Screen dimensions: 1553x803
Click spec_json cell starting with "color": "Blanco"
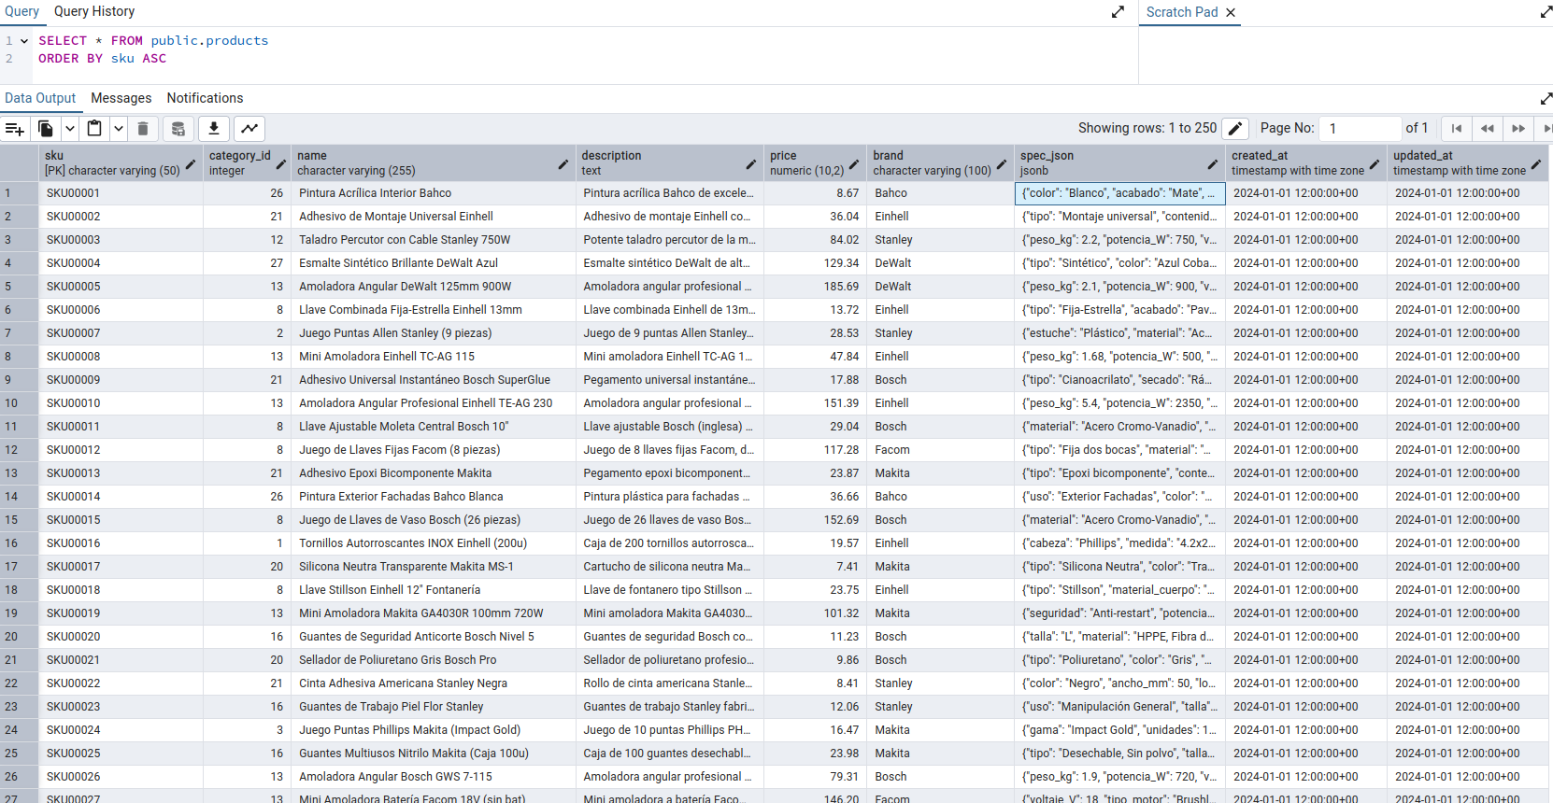pos(1119,193)
